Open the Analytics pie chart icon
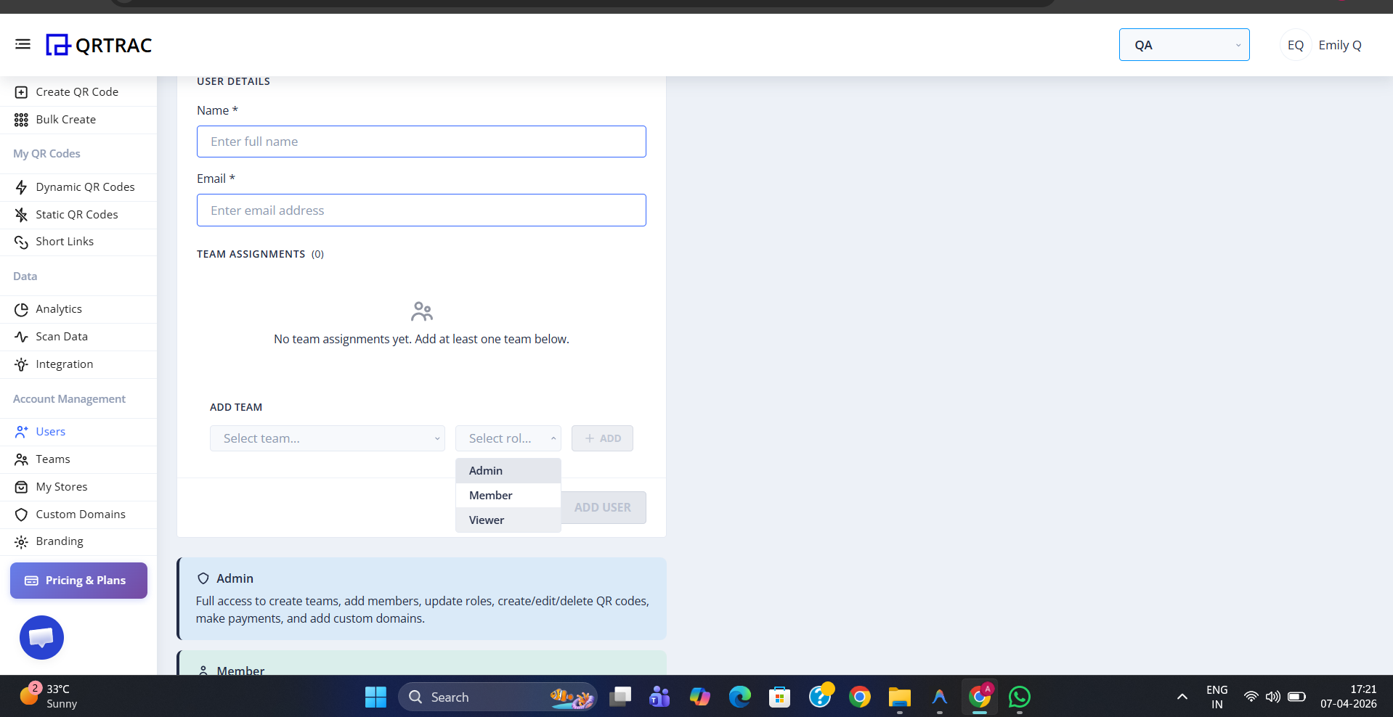 point(21,308)
